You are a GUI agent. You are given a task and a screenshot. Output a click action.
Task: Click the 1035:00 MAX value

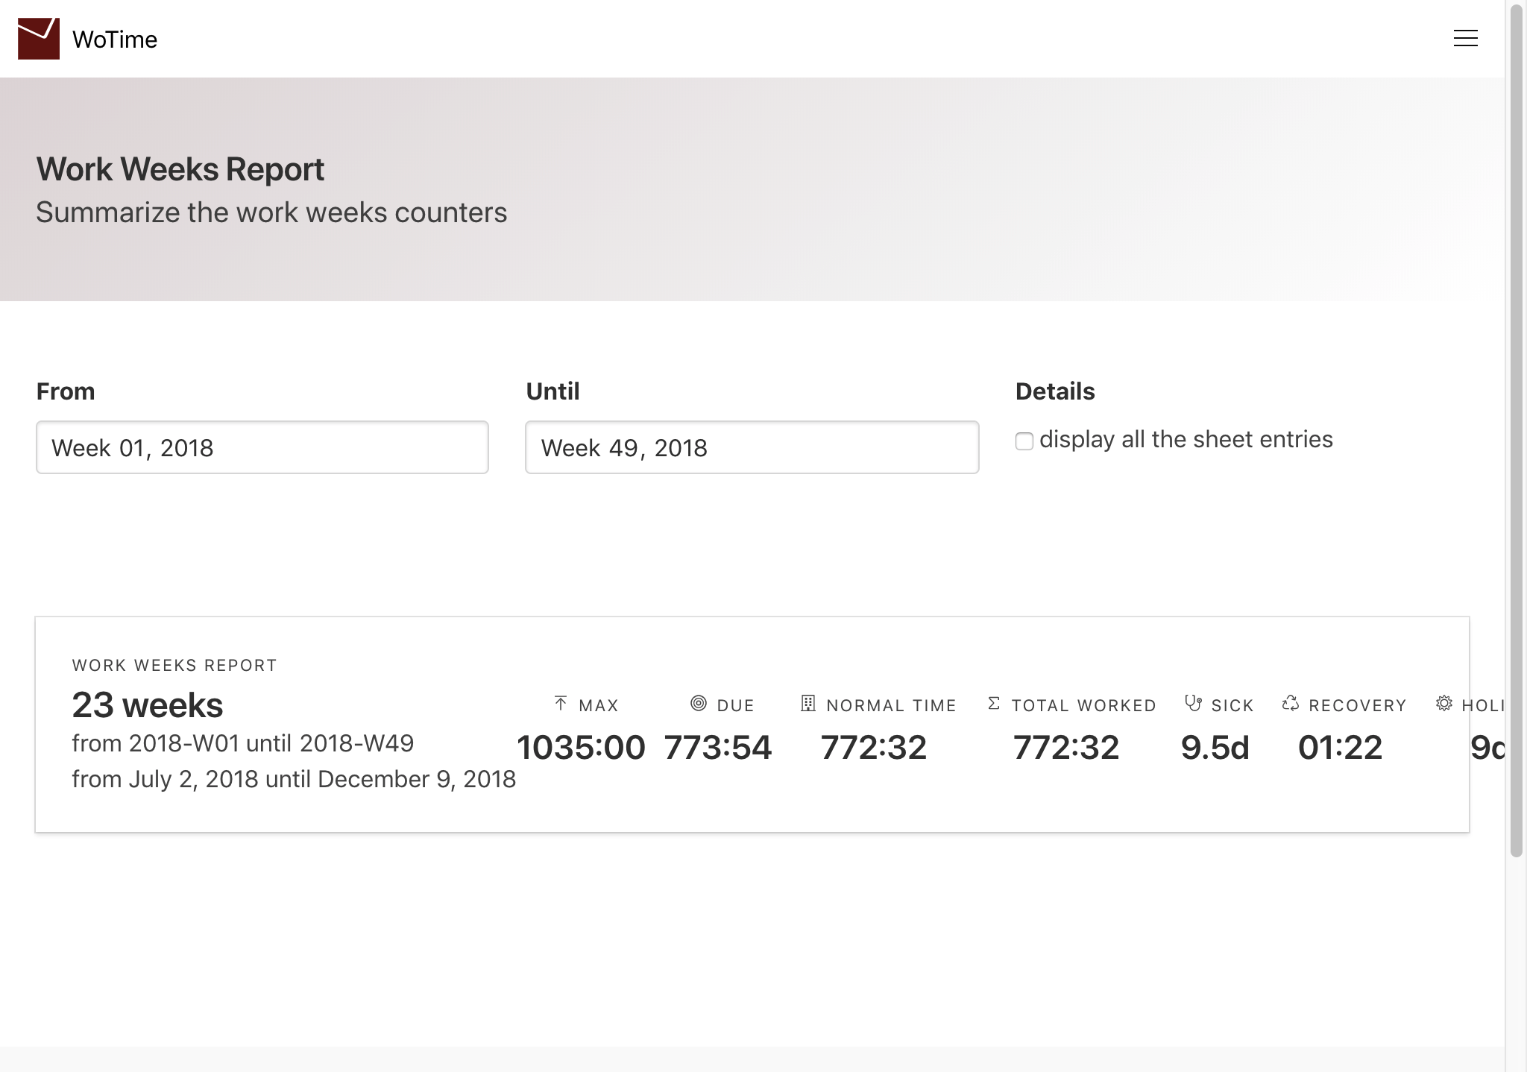click(x=581, y=747)
